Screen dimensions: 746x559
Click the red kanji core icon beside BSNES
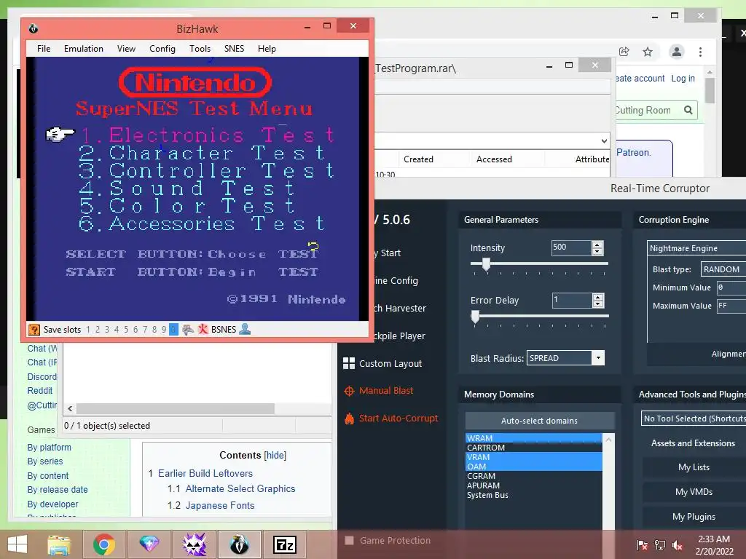(203, 330)
